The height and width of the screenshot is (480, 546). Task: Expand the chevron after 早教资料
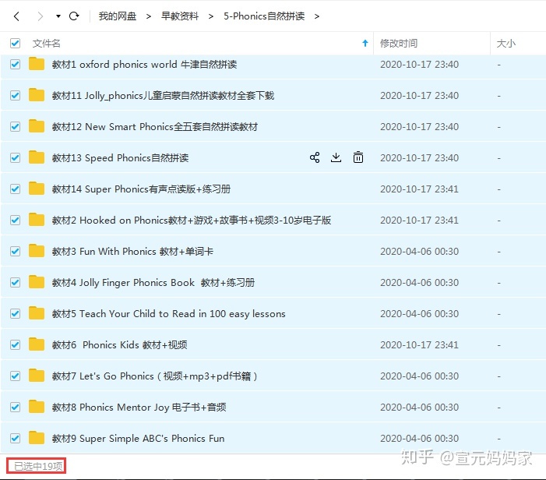[x=210, y=16]
